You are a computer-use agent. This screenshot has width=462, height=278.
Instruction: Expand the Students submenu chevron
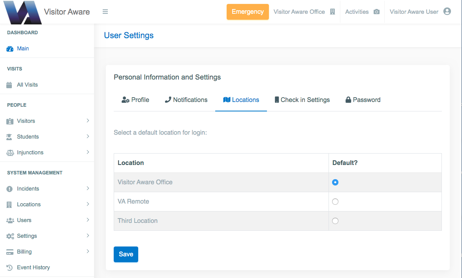(x=88, y=136)
